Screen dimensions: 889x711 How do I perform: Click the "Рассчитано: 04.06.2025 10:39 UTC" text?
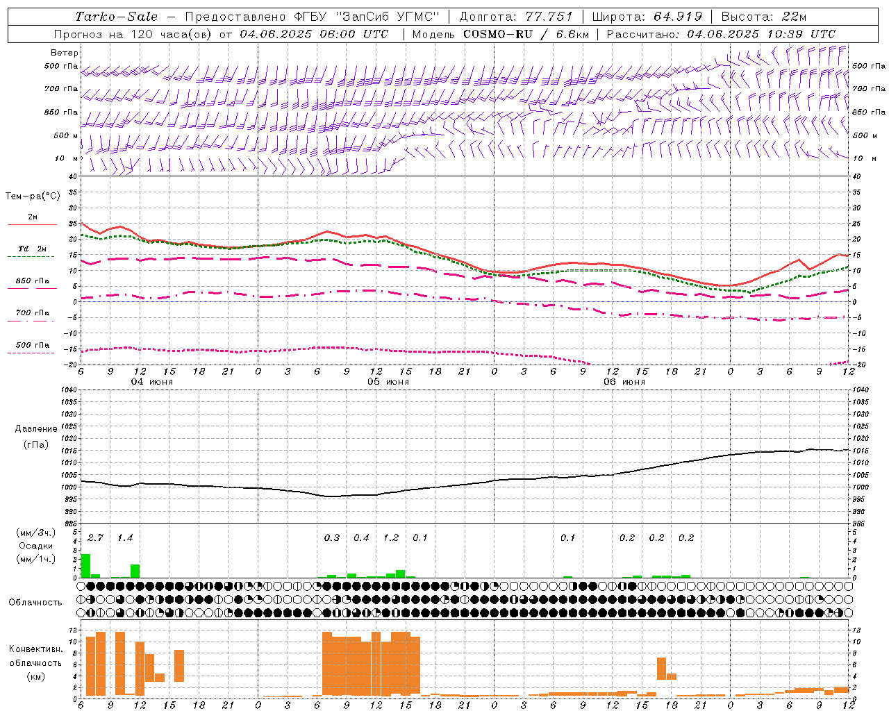point(721,34)
